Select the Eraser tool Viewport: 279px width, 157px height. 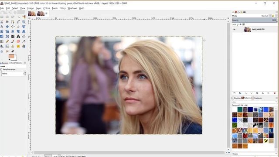[18, 41]
